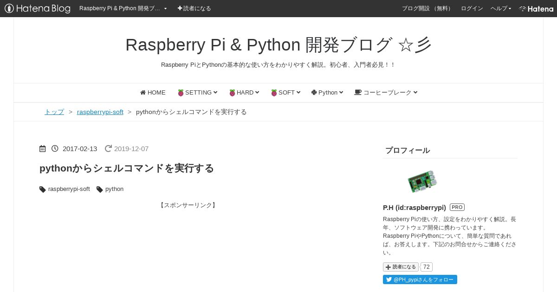Follow @PH_pypi on Twitter
This screenshot has height=292, width=557.
point(420,279)
